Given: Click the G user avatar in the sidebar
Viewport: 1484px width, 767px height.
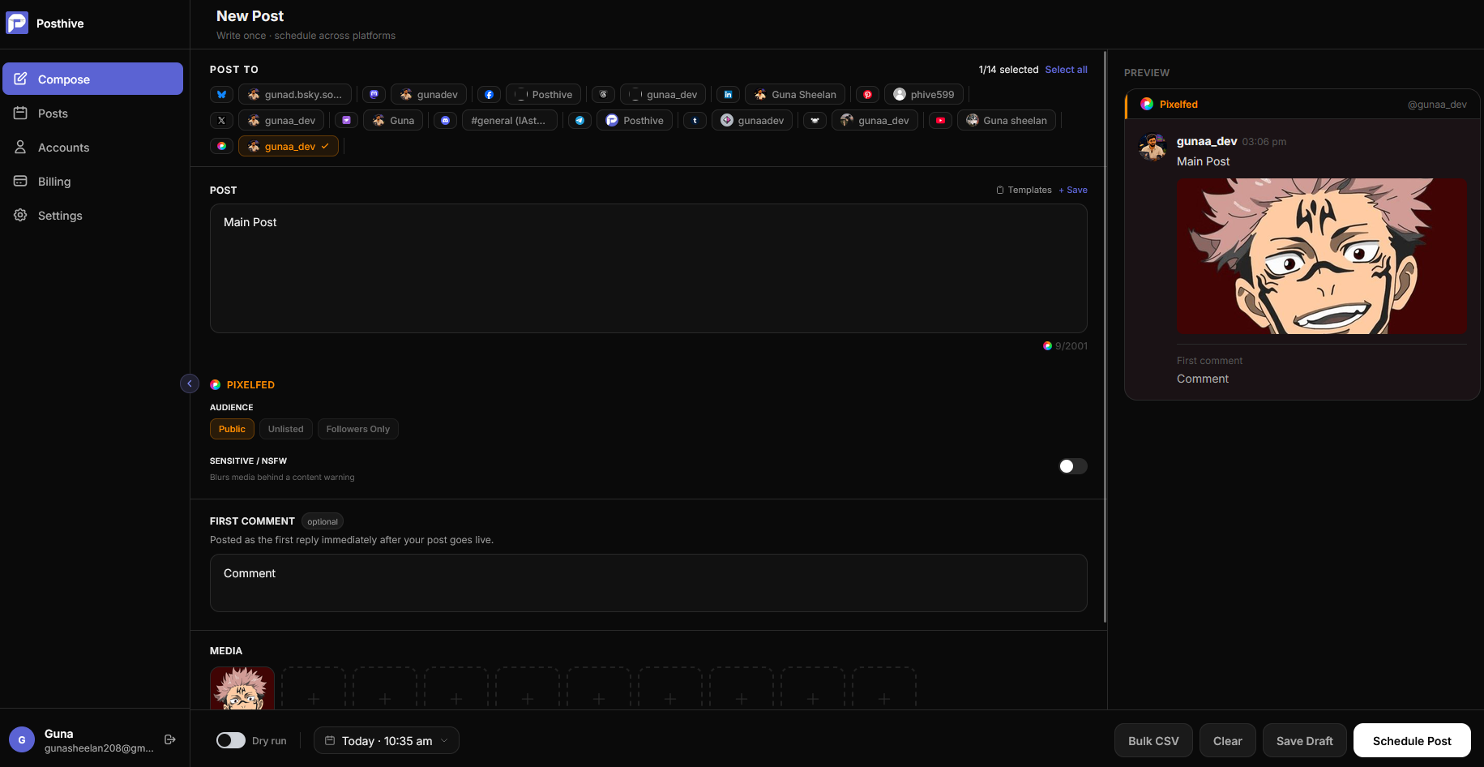Looking at the screenshot, I should 22,739.
